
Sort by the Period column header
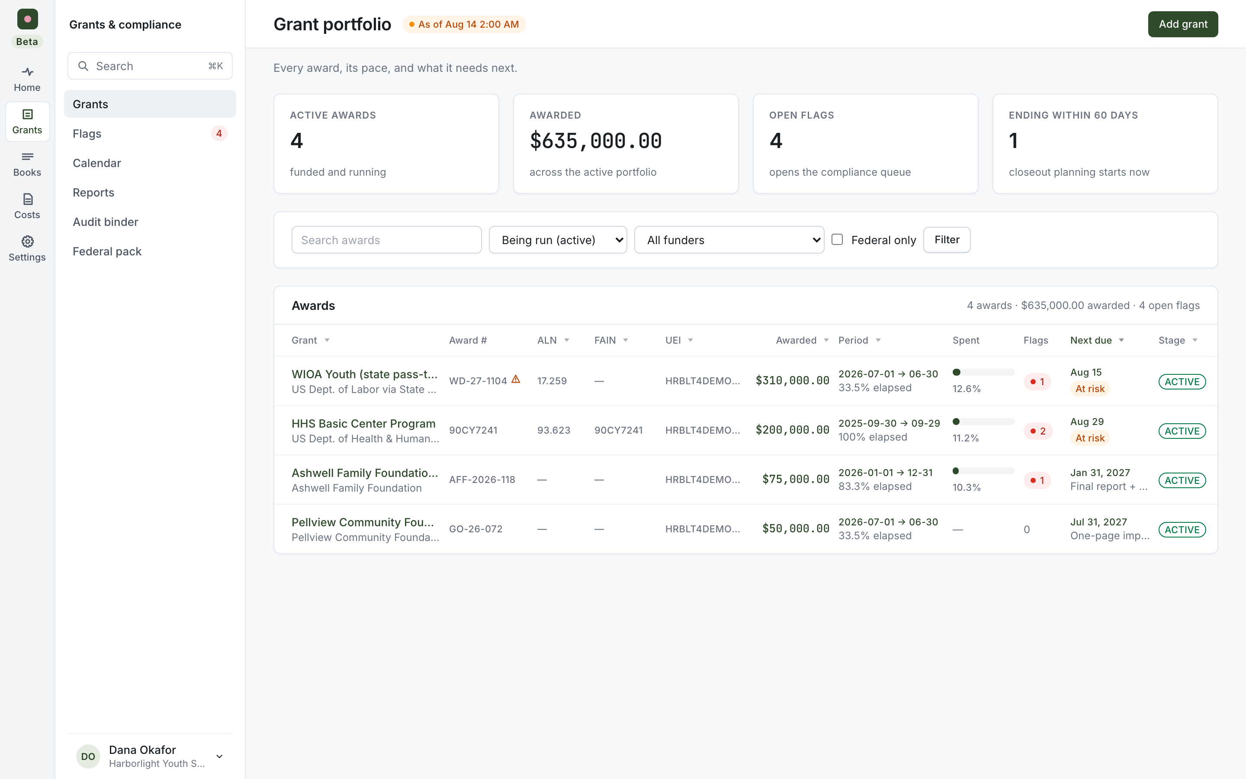coord(859,340)
